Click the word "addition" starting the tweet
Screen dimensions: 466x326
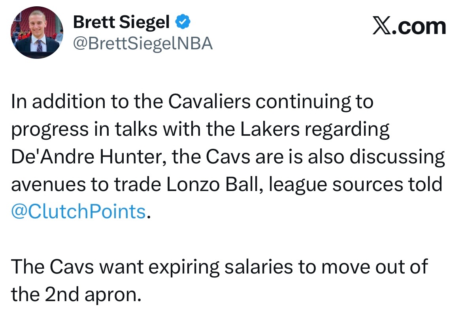tap(62, 102)
